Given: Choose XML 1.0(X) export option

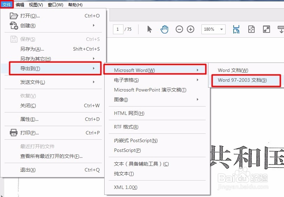Looking at the screenshot, I should [157, 188].
